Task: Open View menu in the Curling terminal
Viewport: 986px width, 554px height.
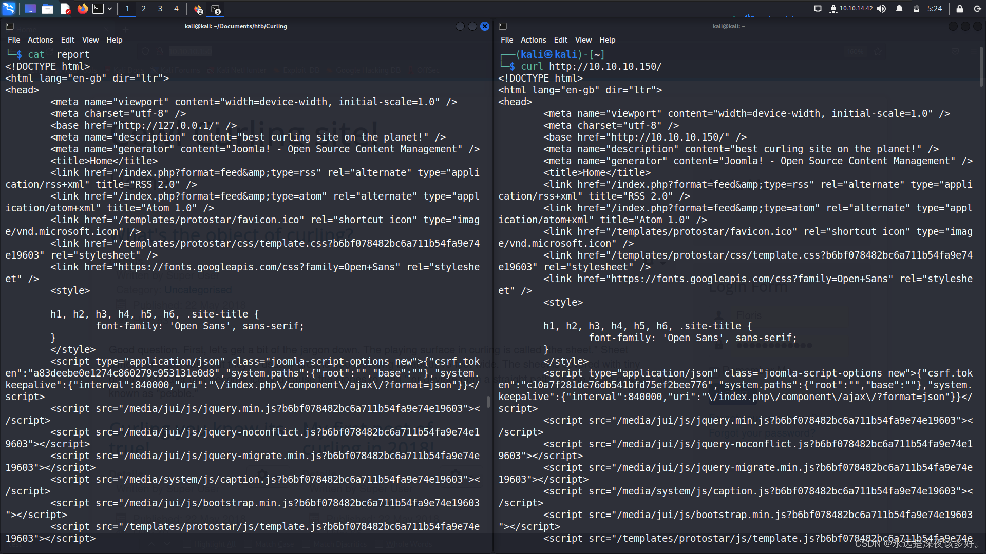Action: pos(90,40)
